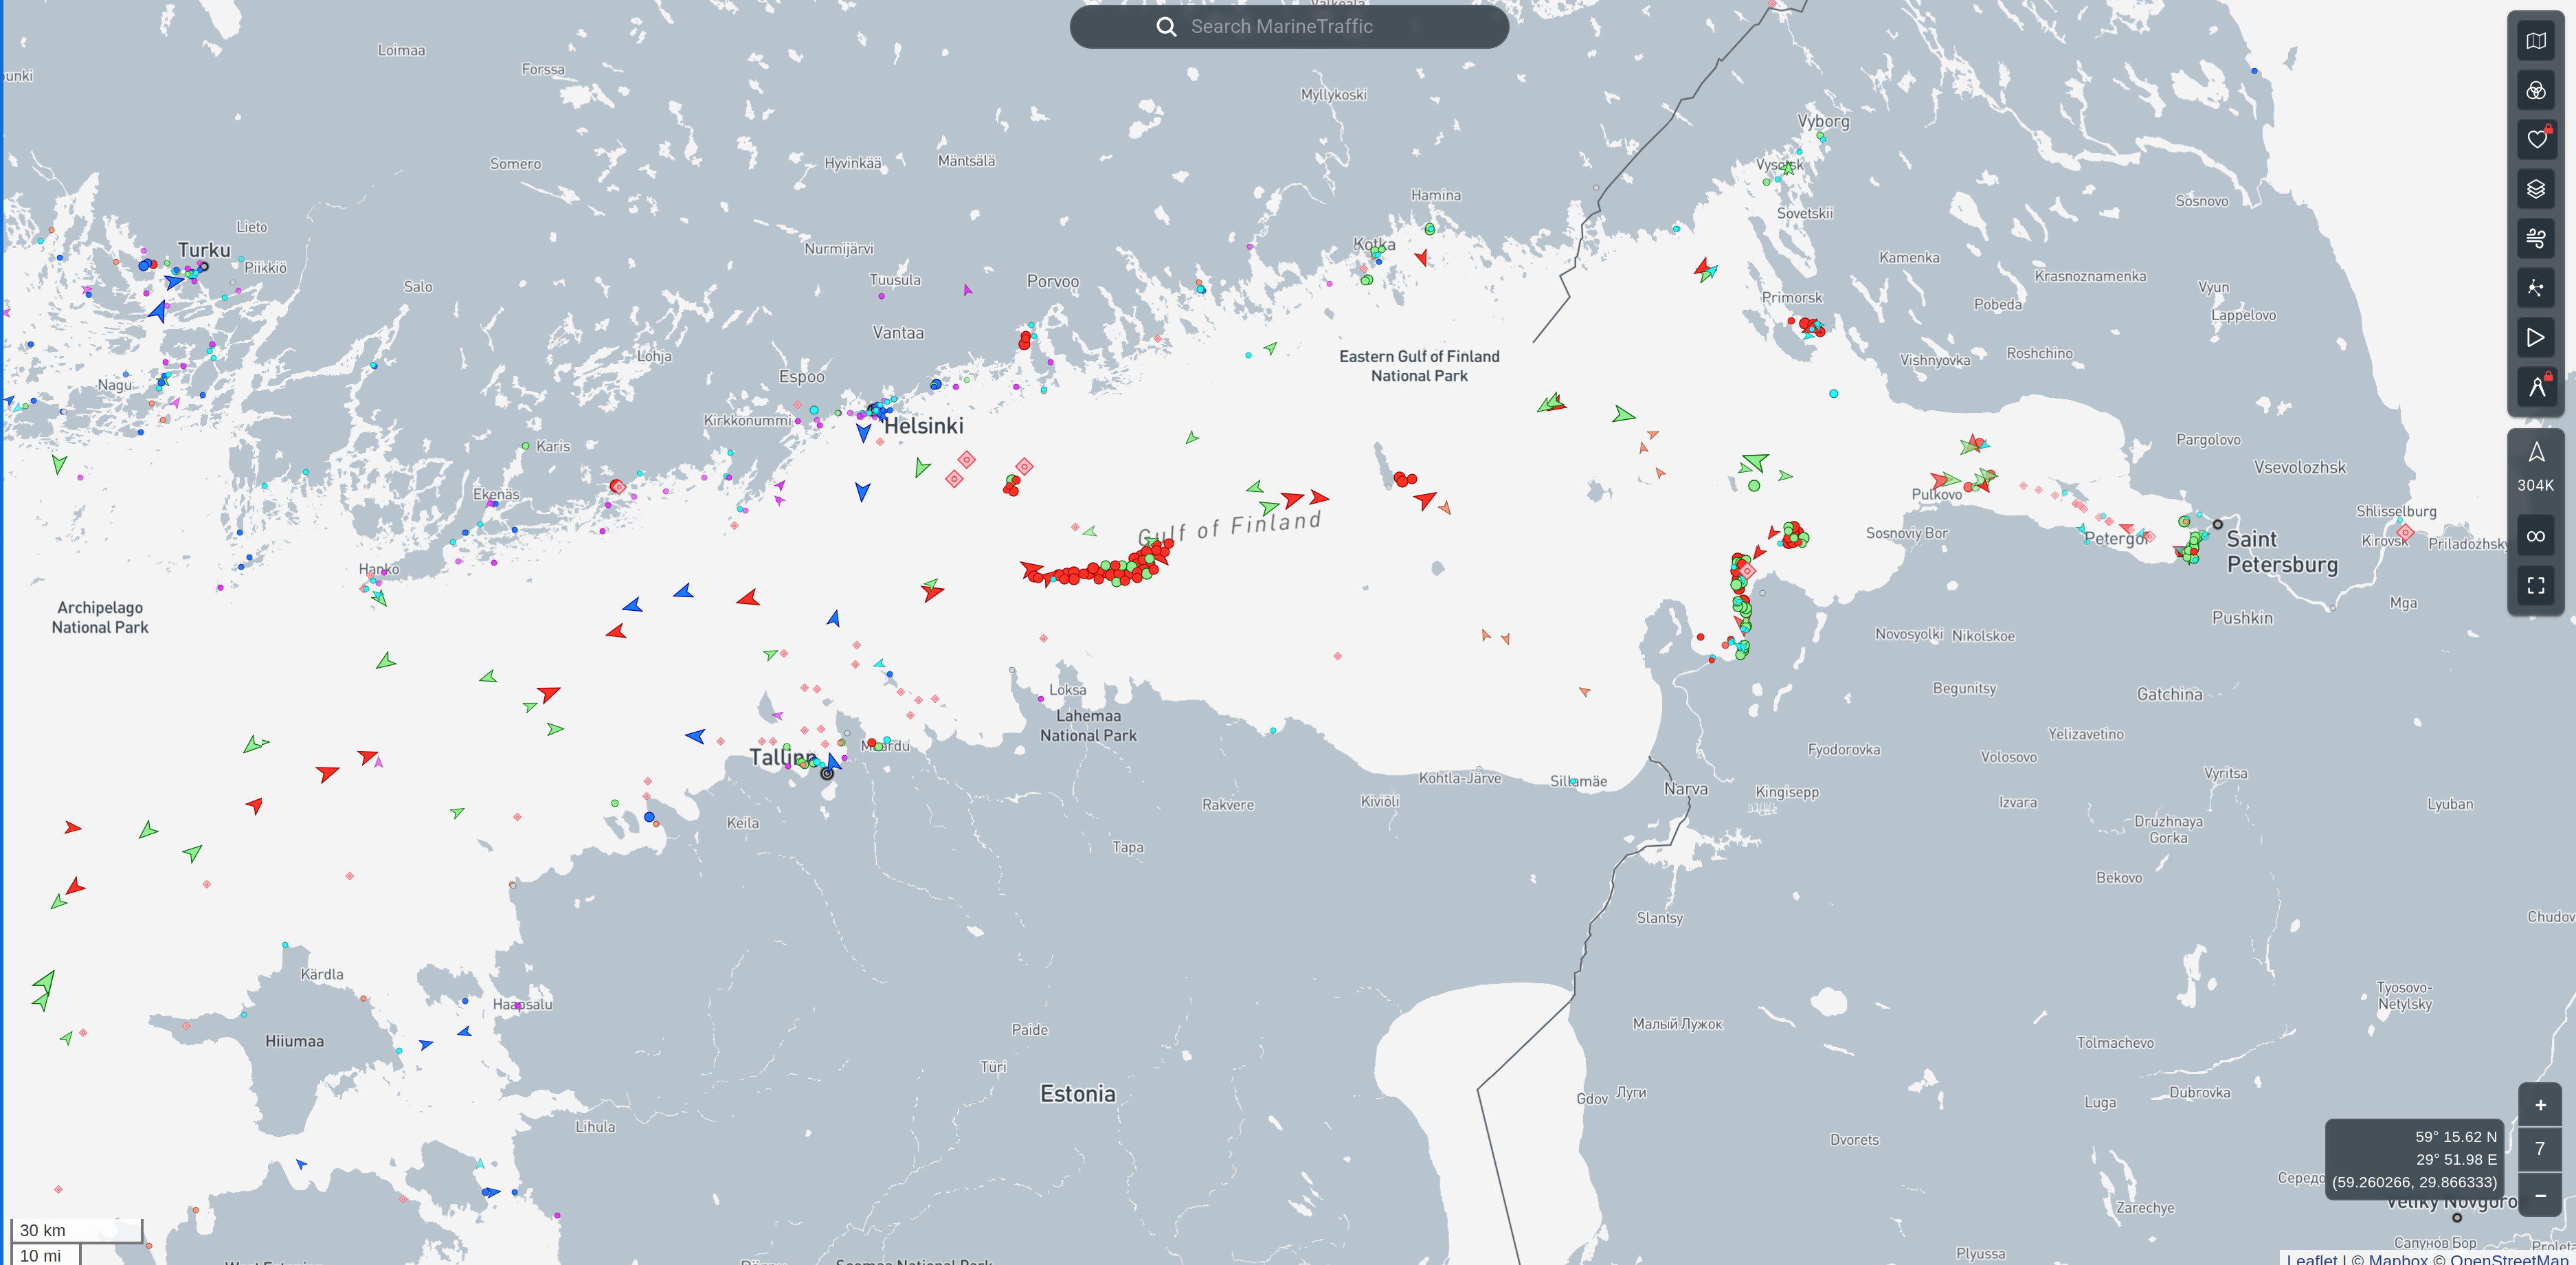Zoom out with minus button
The width and height of the screenshot is (2576, 1265).
(x=2539, y=1195)
